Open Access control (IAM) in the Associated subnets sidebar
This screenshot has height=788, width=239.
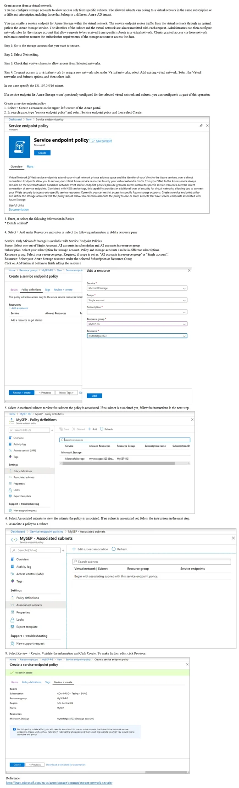click(x=30, y=574)
